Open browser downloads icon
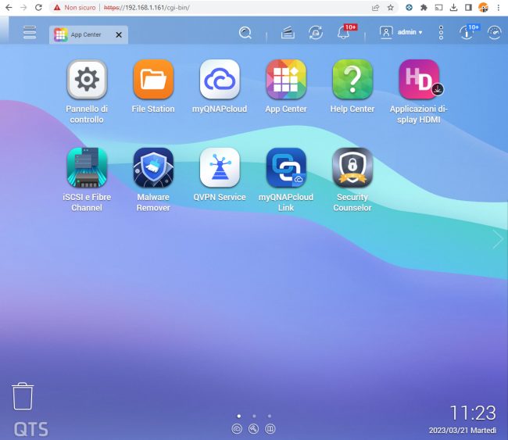 [453, 8]
